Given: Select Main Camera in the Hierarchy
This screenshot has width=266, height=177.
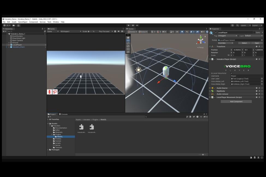Looking at the screenshot, I should point(17,41).
